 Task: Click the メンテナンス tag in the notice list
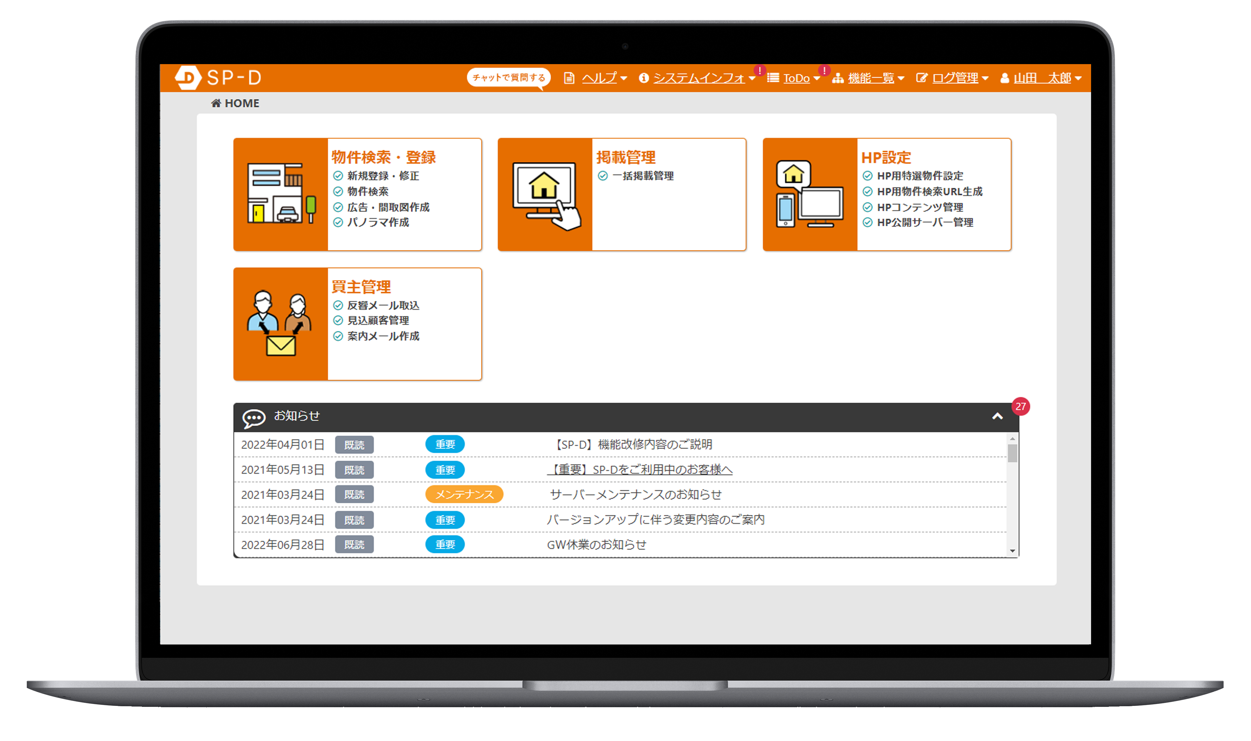point(464,494)
